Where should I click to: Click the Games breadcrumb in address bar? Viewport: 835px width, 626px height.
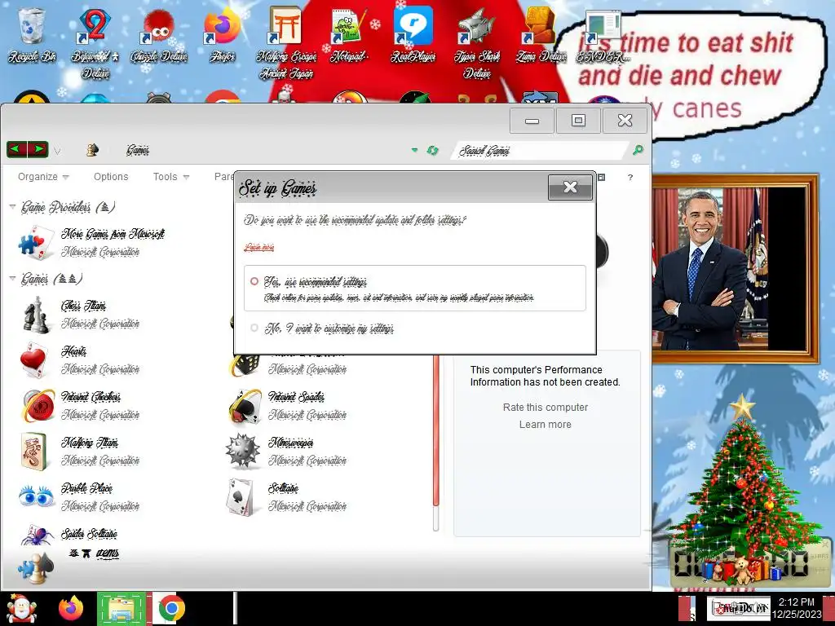137,151
